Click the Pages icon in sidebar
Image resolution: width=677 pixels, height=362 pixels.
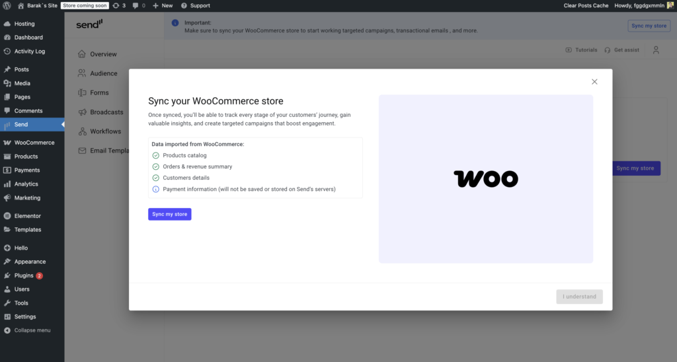click(x=7, y=97)
